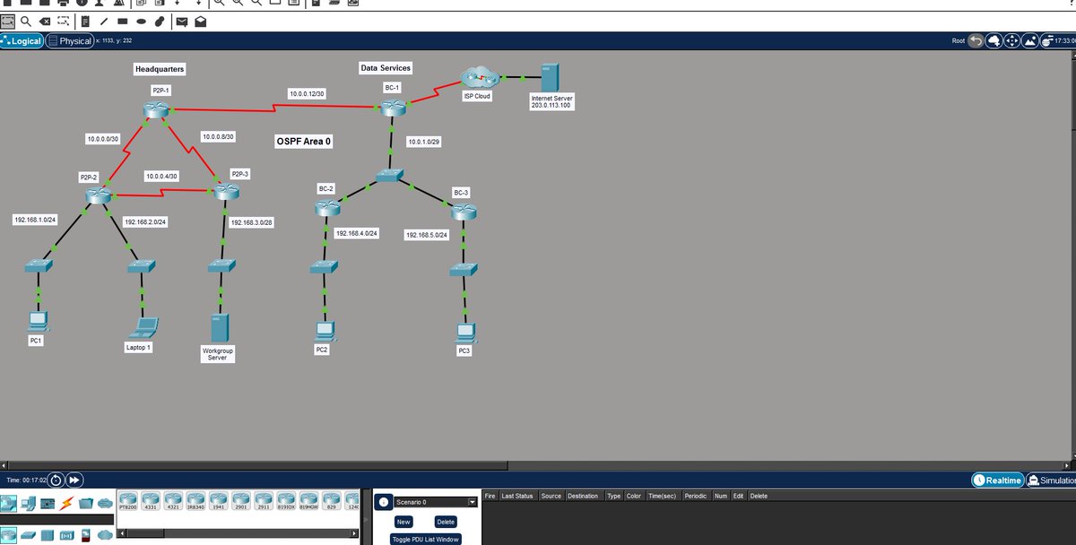Choose the Switches subcategory
Screen dimensions: 1076x545
point(30,535)
